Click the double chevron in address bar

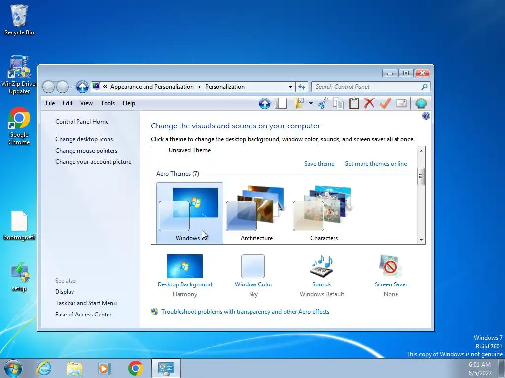[x=105, y=87]
